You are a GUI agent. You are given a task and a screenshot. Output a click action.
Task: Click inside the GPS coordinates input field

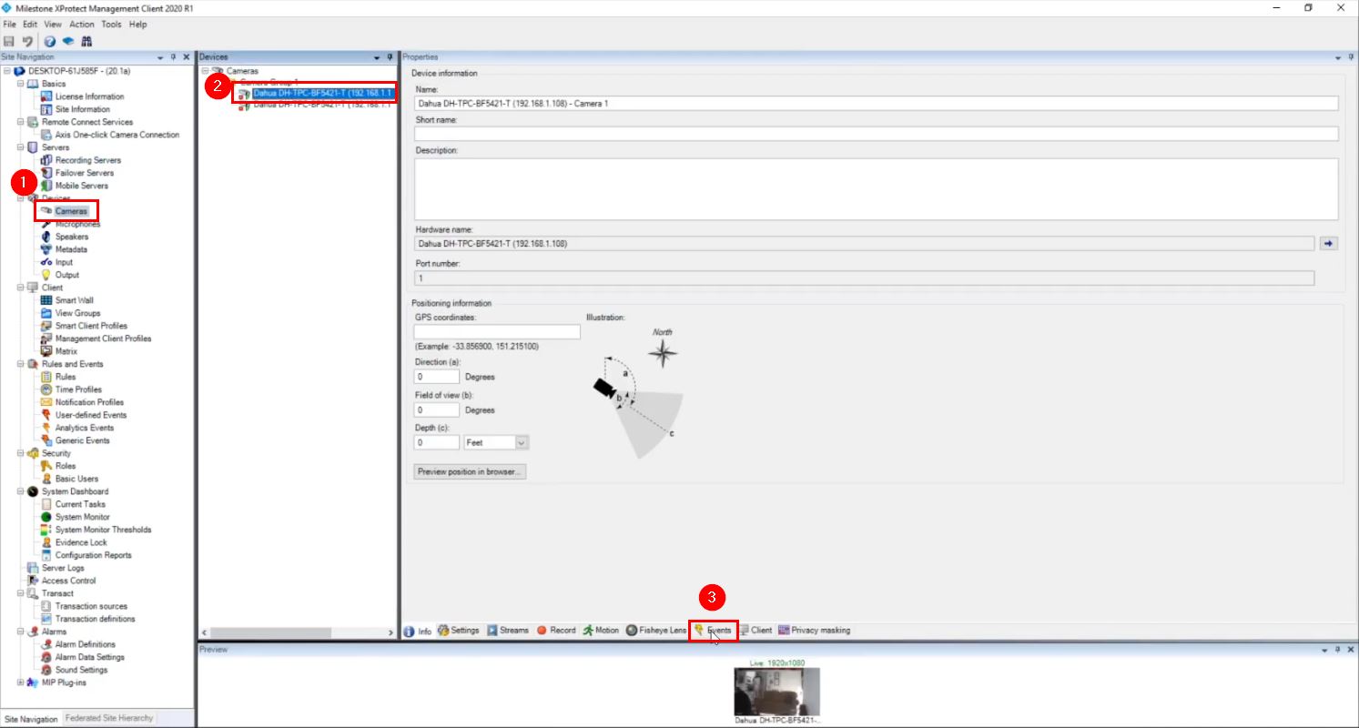pos(496,331)
